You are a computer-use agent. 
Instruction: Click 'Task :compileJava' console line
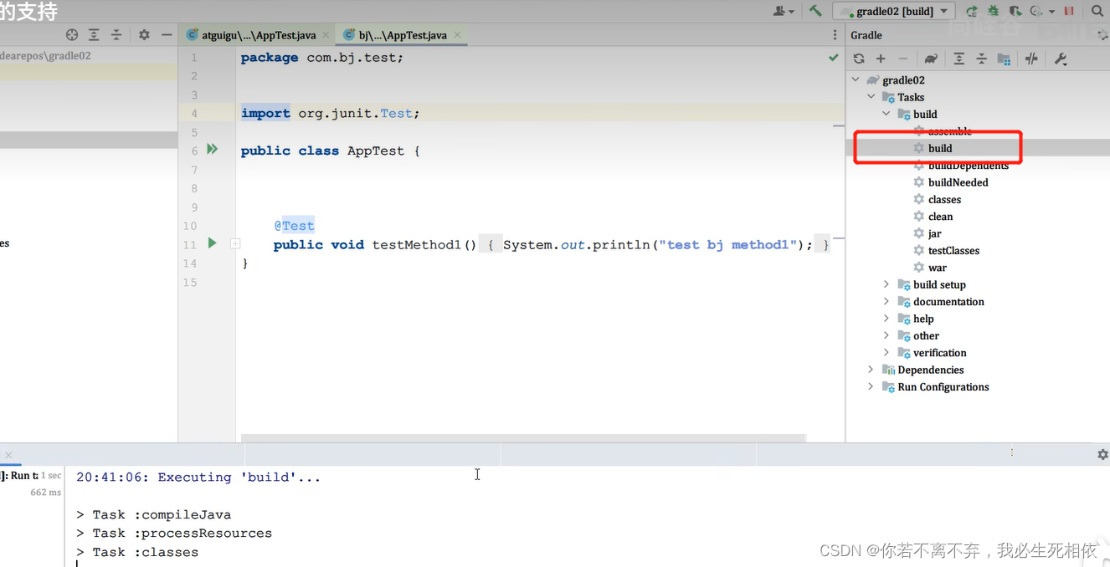[153, 514]
